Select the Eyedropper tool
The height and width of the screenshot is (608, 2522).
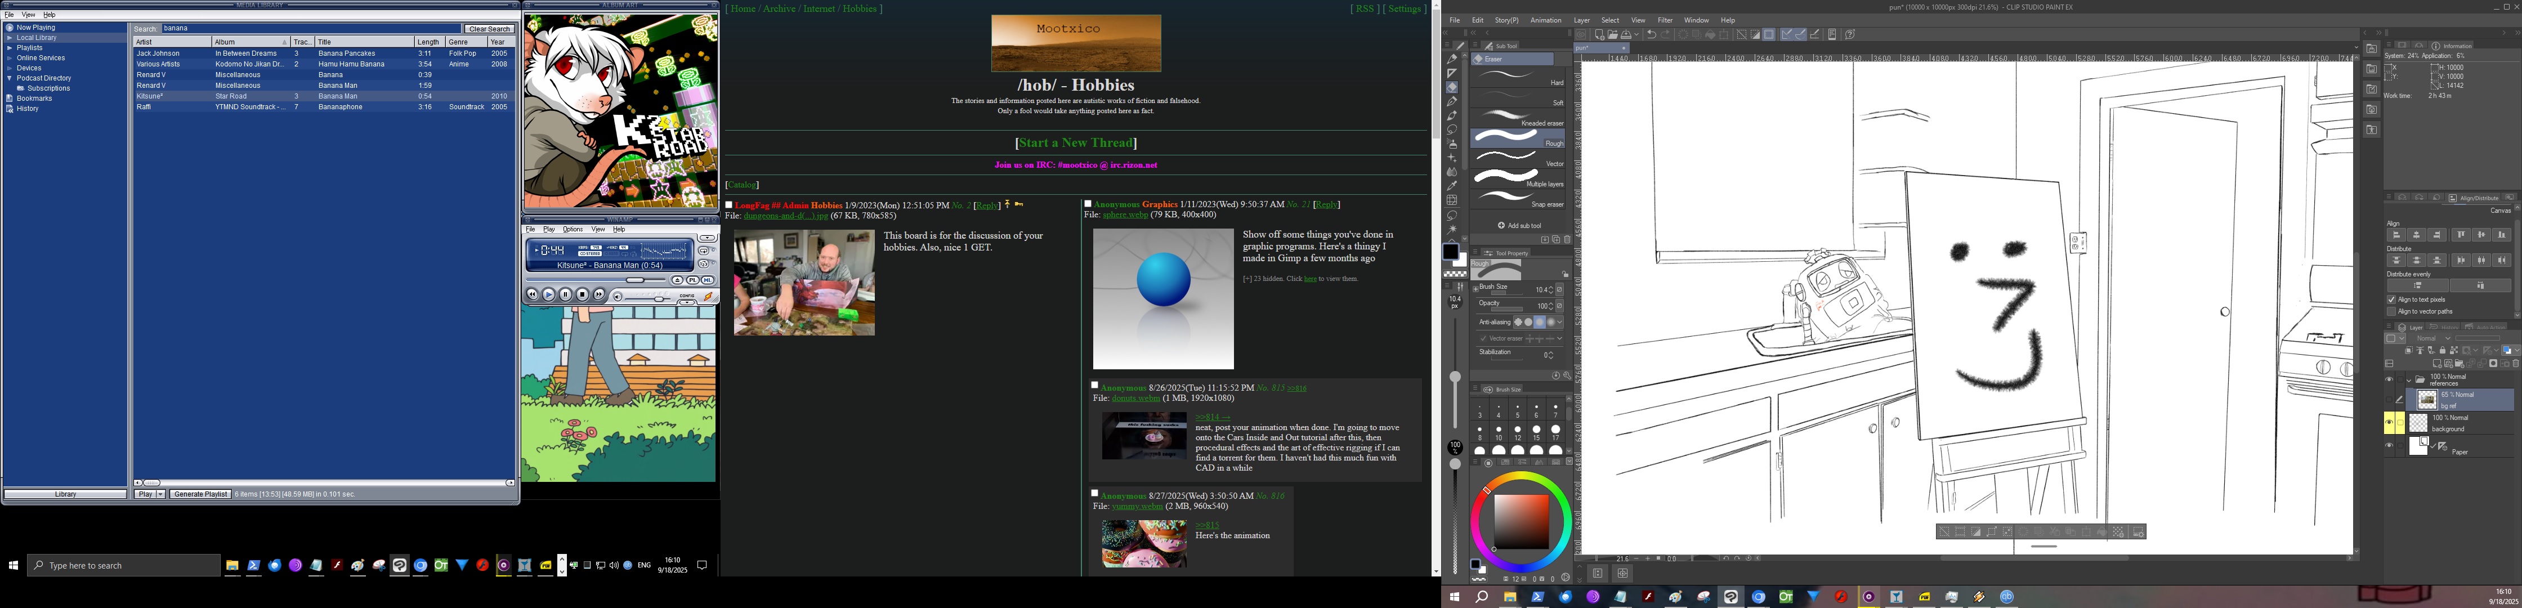coord(1452,185)
